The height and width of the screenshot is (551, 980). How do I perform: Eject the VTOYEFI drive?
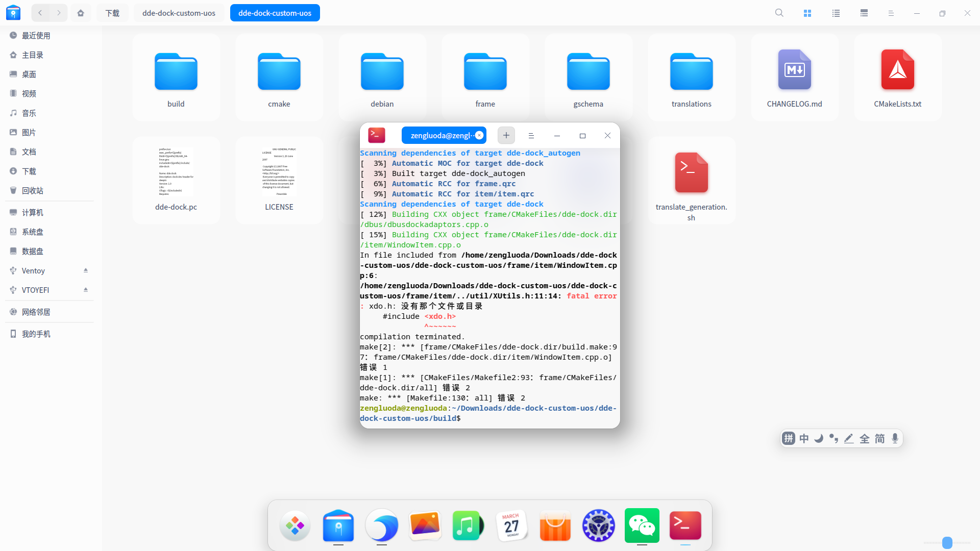click(86, 290)
